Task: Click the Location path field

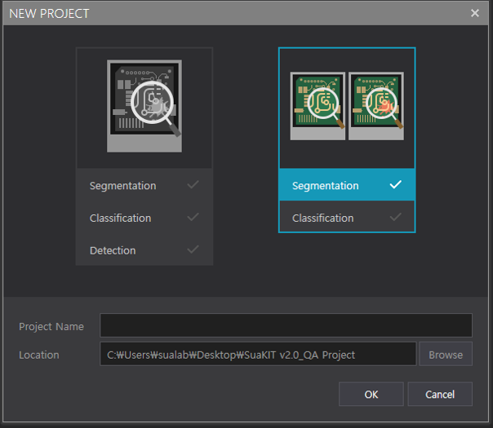Action: click(x=258, y=354)
